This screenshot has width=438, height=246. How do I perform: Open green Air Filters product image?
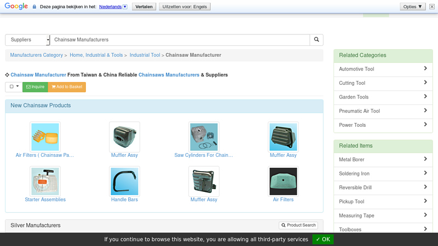[283, 181]
